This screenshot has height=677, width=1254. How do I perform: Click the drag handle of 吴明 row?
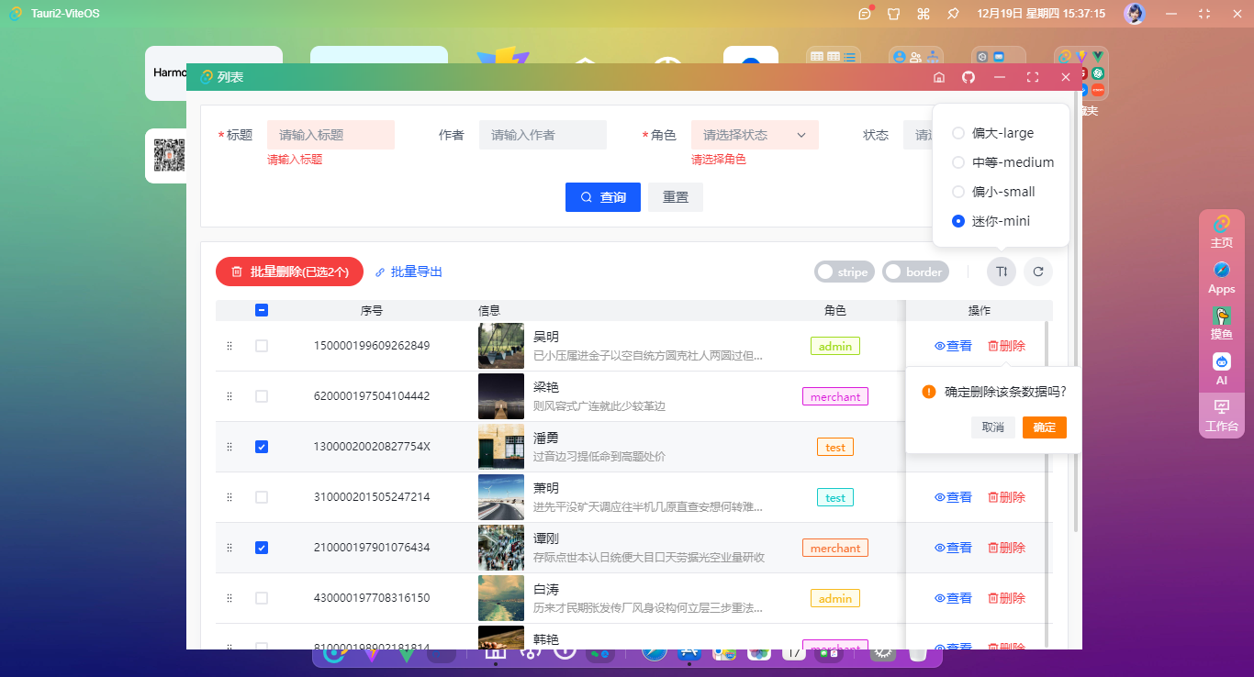[x=230, y=346]
